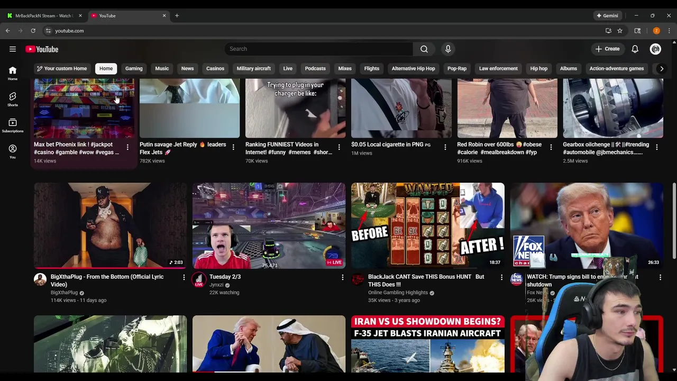Open the Chrome profile avatar
This screenshot has width=677, height=381.
656,31
